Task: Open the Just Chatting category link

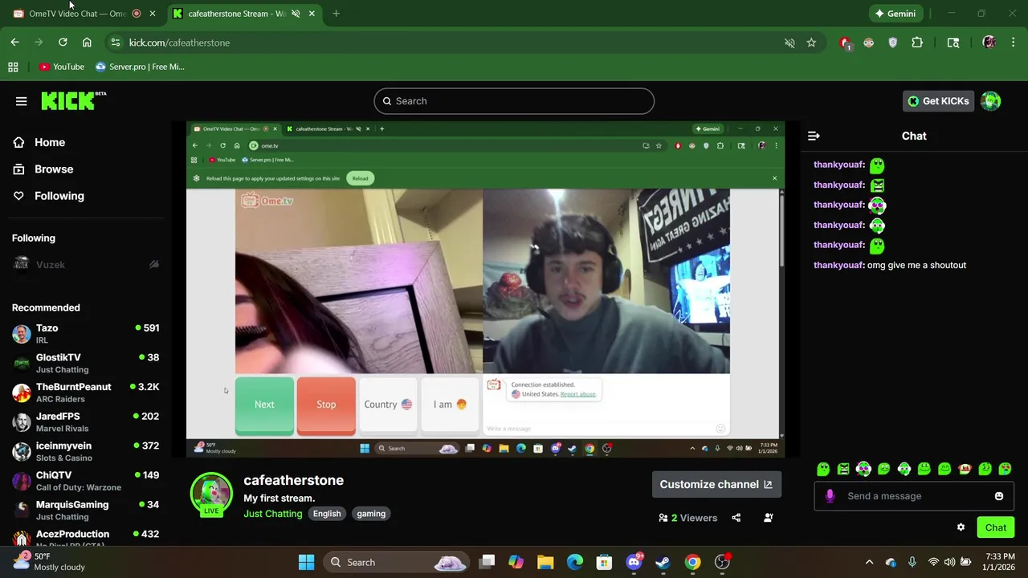Action: coord(273,514)
